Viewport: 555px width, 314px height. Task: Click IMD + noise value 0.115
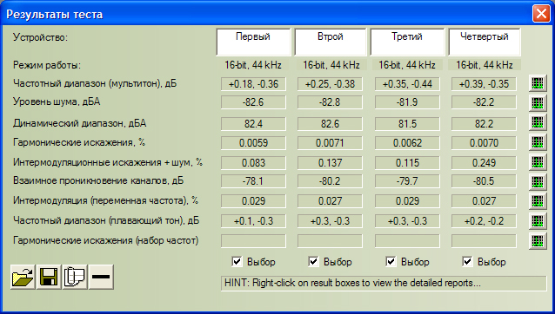[407, 163]
